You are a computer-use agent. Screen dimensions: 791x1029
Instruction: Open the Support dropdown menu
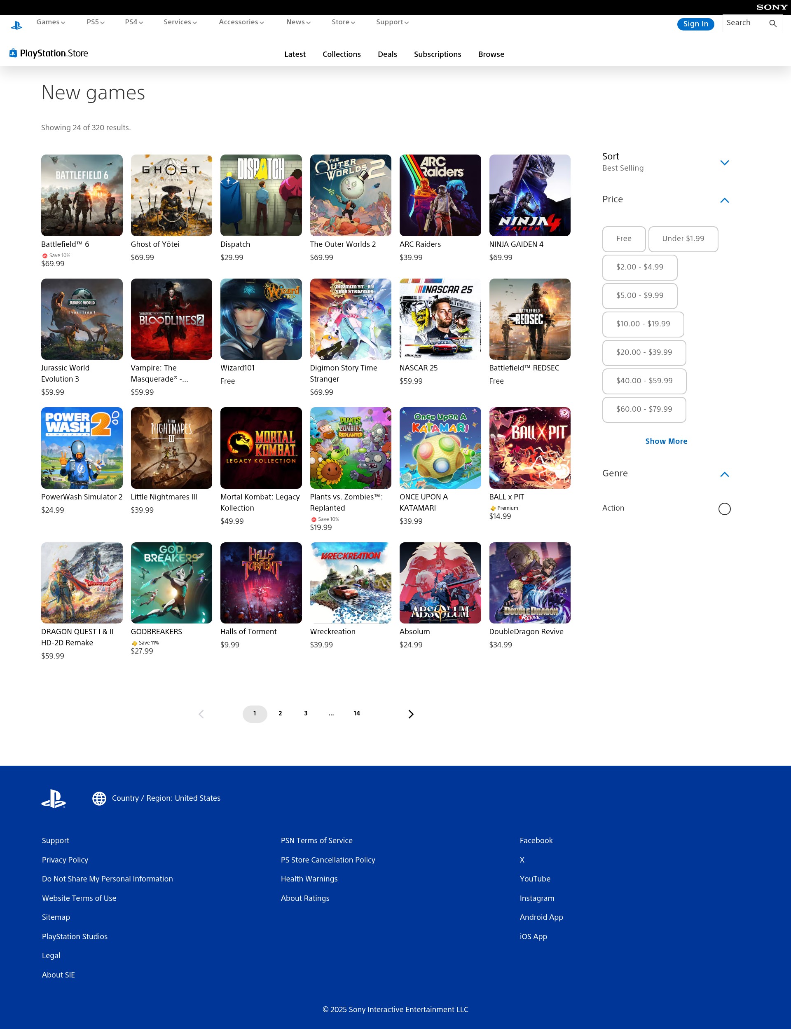[392, 22]
